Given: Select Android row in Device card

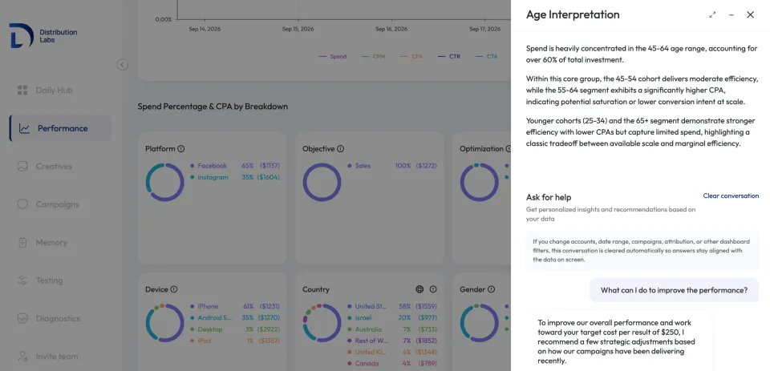Looking at the screenshot, I should click(235, 318).
